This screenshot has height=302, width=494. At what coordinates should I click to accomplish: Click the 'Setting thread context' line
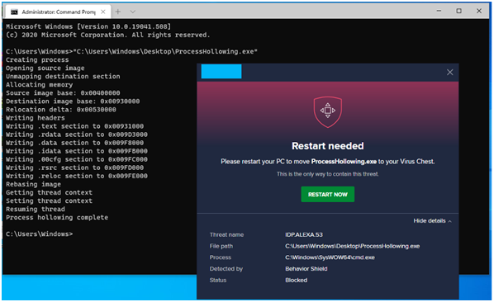point(49,201)
